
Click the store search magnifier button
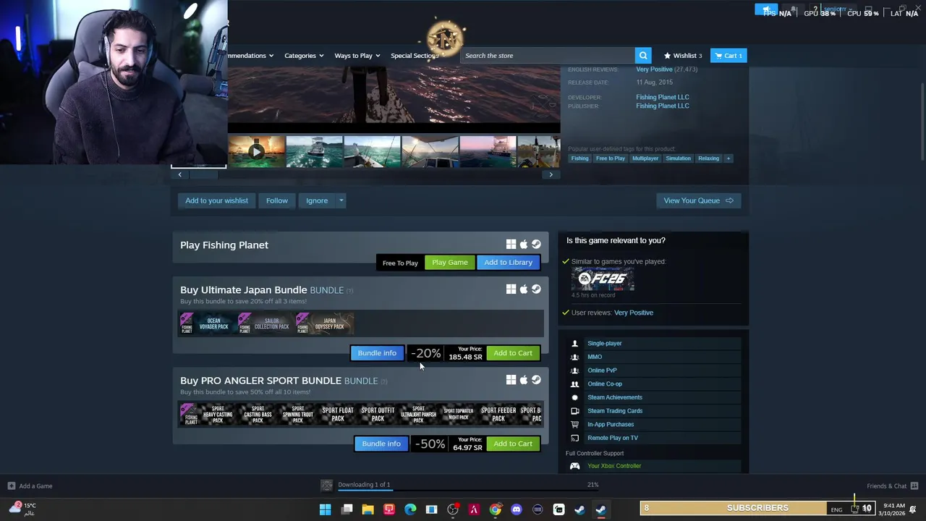[x=643, y=56]
